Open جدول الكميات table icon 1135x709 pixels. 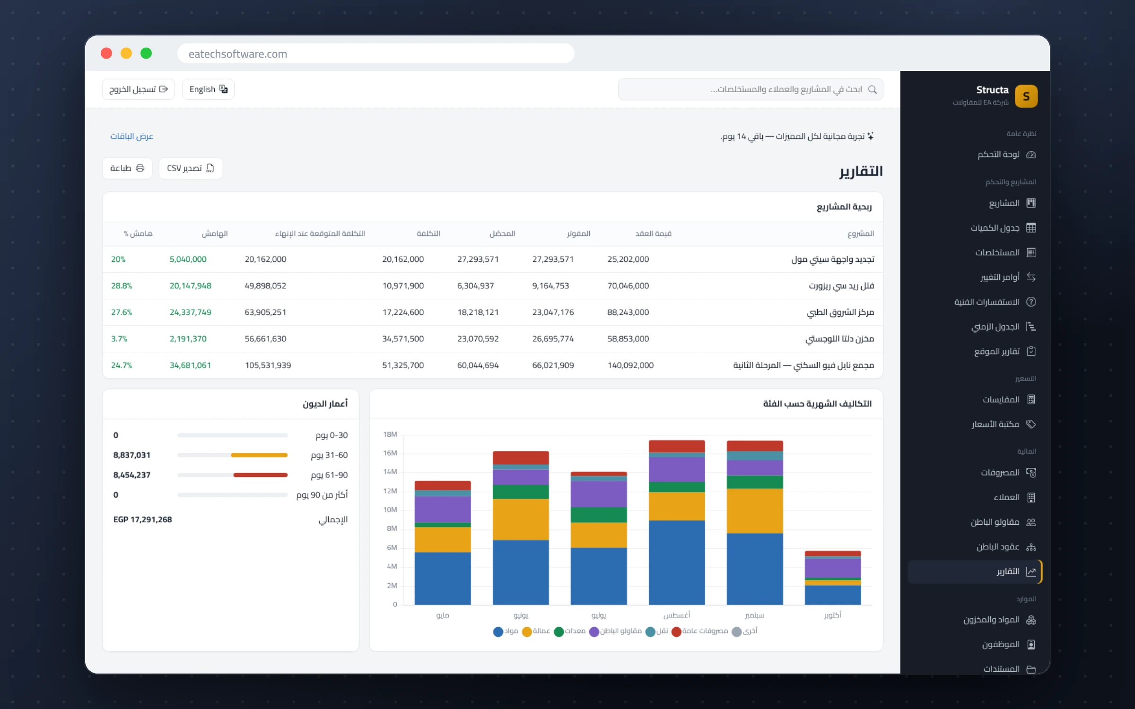pos(1031,228)
